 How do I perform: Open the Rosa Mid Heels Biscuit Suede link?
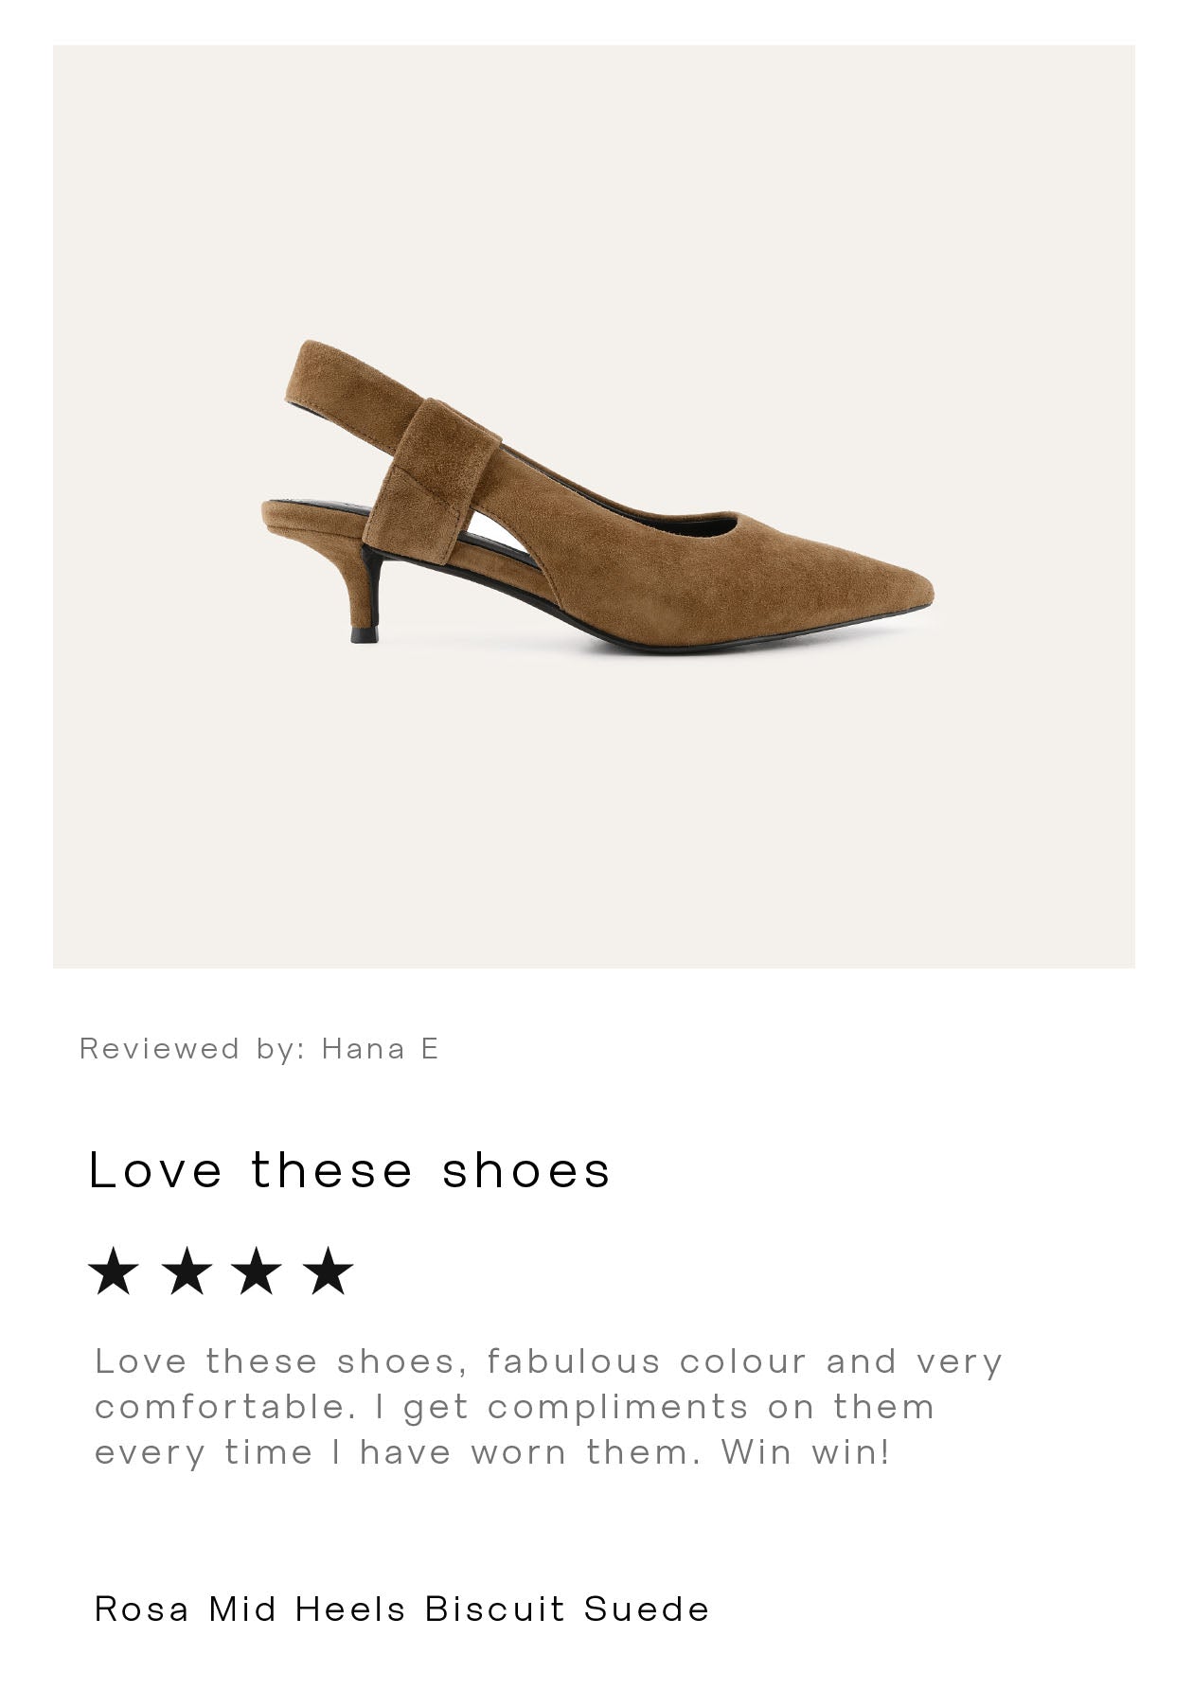[401, 1609]
